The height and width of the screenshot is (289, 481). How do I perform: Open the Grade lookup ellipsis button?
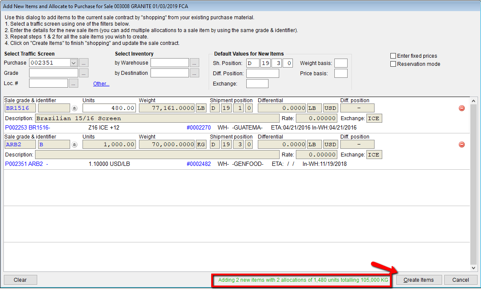84,73
